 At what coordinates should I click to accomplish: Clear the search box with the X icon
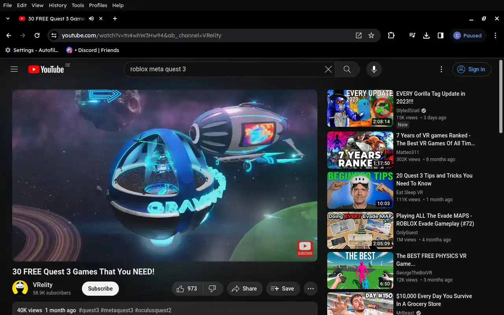pyautogui.click(x=328, y=69)
